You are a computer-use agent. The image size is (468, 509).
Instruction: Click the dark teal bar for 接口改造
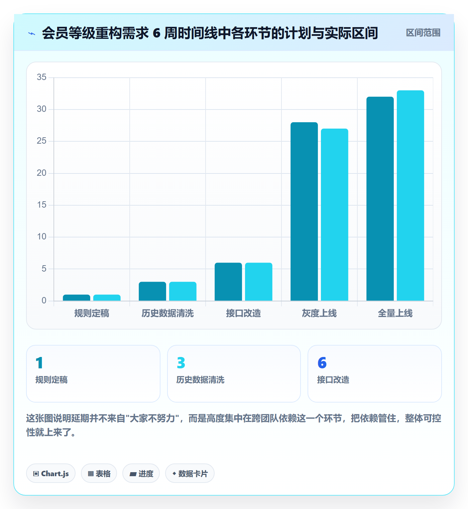pyautogui.click(x=228, y=282)
